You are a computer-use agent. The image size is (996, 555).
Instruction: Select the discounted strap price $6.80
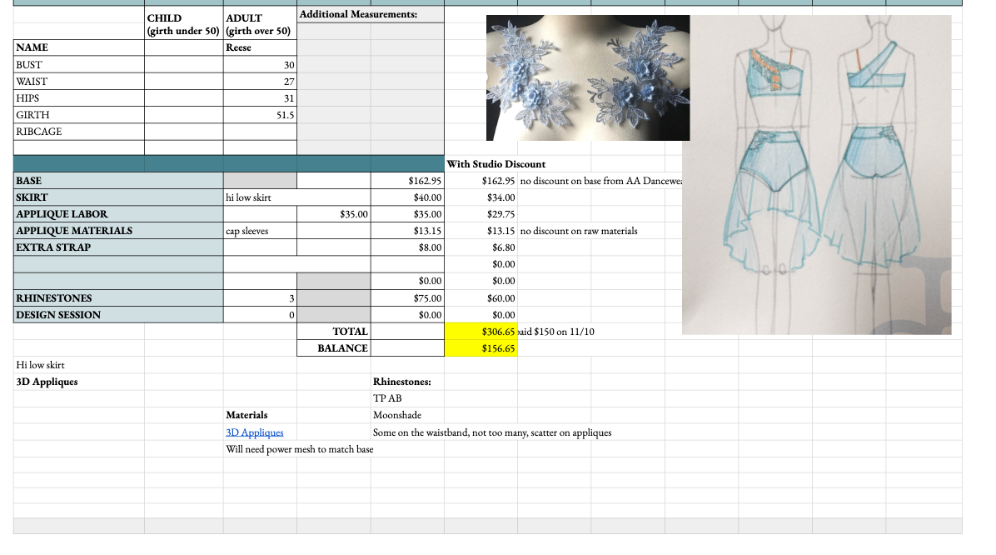[481, 247]
